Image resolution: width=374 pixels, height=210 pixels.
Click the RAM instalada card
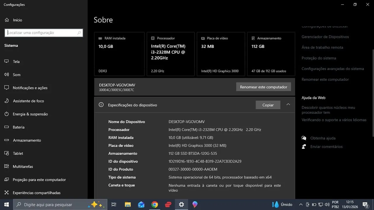(x=119, y=54)
